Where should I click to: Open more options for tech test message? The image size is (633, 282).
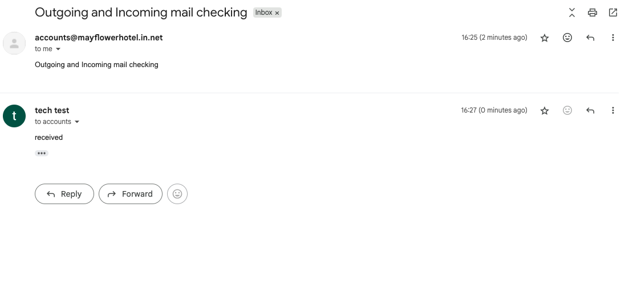[x=613, y=110]
